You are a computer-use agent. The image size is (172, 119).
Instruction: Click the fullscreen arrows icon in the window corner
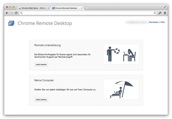point(165,7)
